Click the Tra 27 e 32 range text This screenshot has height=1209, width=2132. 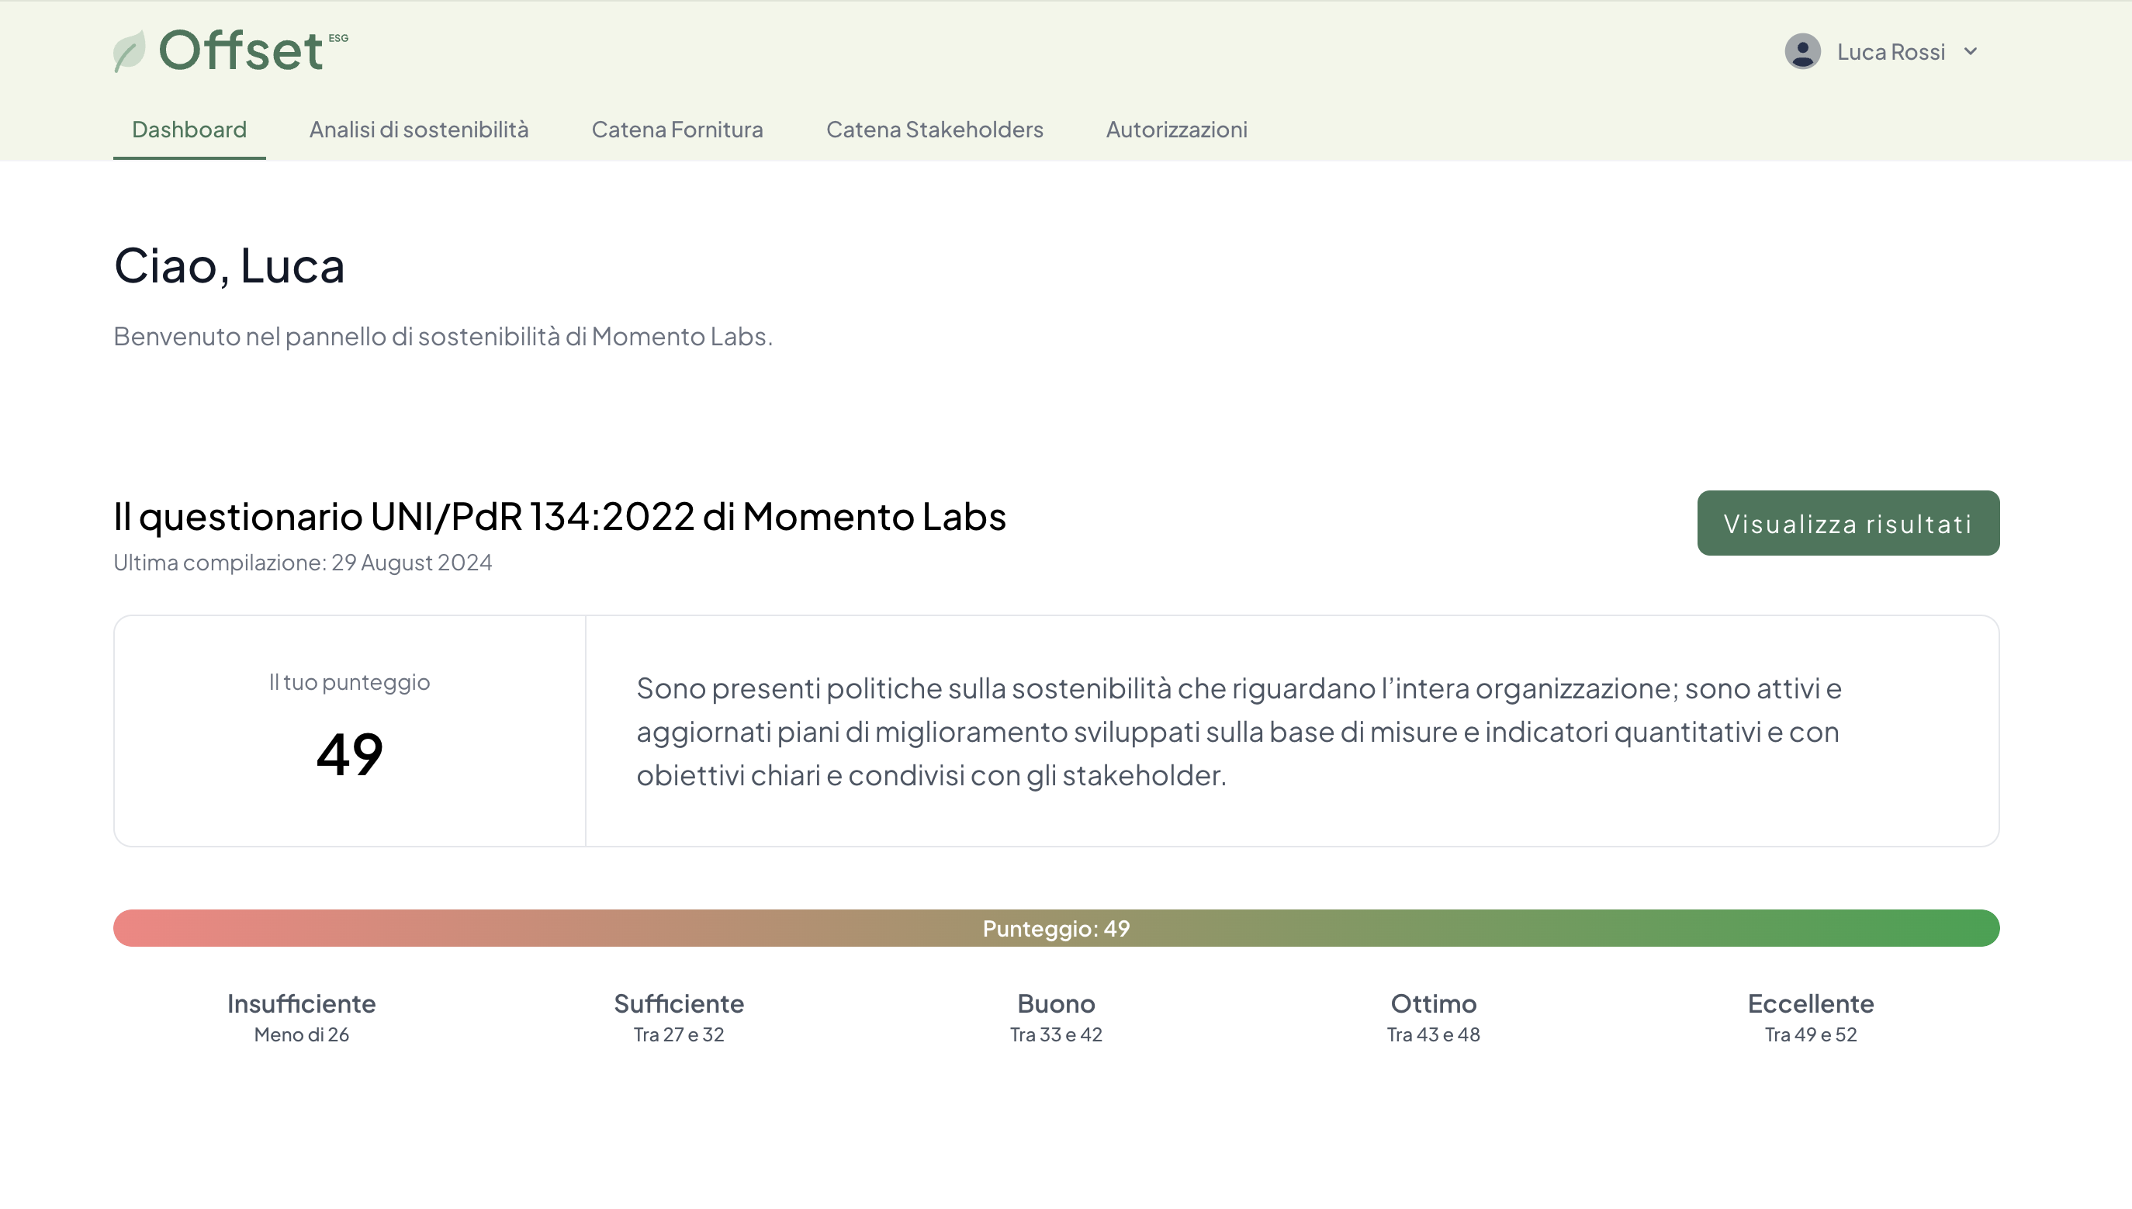pyautogui.click(x=678, y=1034)
